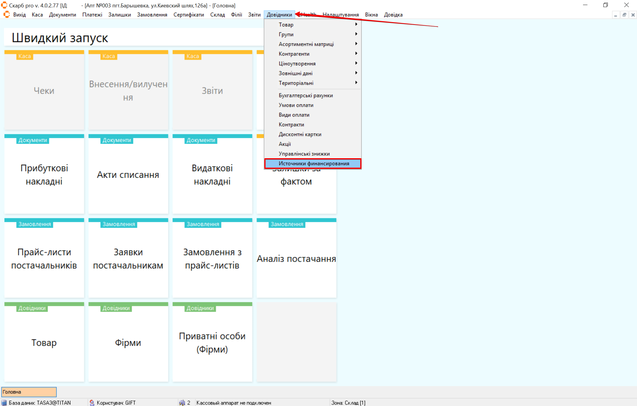Choose Дисконтні картки from the menu
The image size is (637, 406).
click(300, 134)
